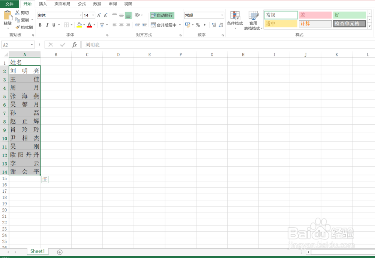This screenshot has width=375, height=258.
Task: Add a new sheet with plus icon
Action: (60, 252)
